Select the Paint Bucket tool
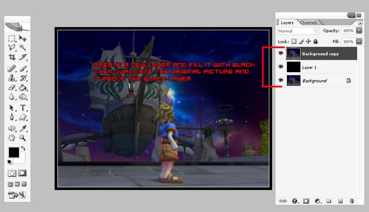 pyautogui.click(x=23, y=87)
